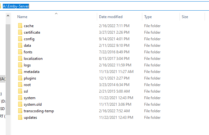Click the updates folder icon

(x=20, y=117)
